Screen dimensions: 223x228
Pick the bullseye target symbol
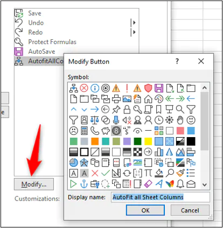pyautogui.click(x=106, y=88)
